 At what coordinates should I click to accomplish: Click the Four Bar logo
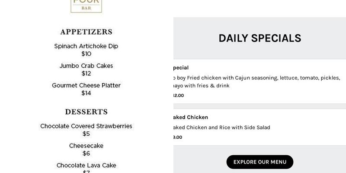tap(86, 5)
